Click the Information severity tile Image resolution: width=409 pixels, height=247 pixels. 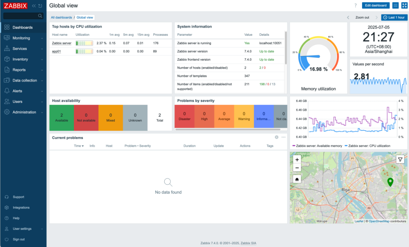click(264, 116)
